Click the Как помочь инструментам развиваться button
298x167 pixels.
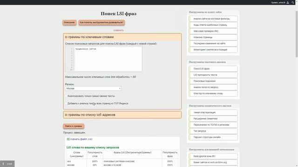[x=102, y=23]
